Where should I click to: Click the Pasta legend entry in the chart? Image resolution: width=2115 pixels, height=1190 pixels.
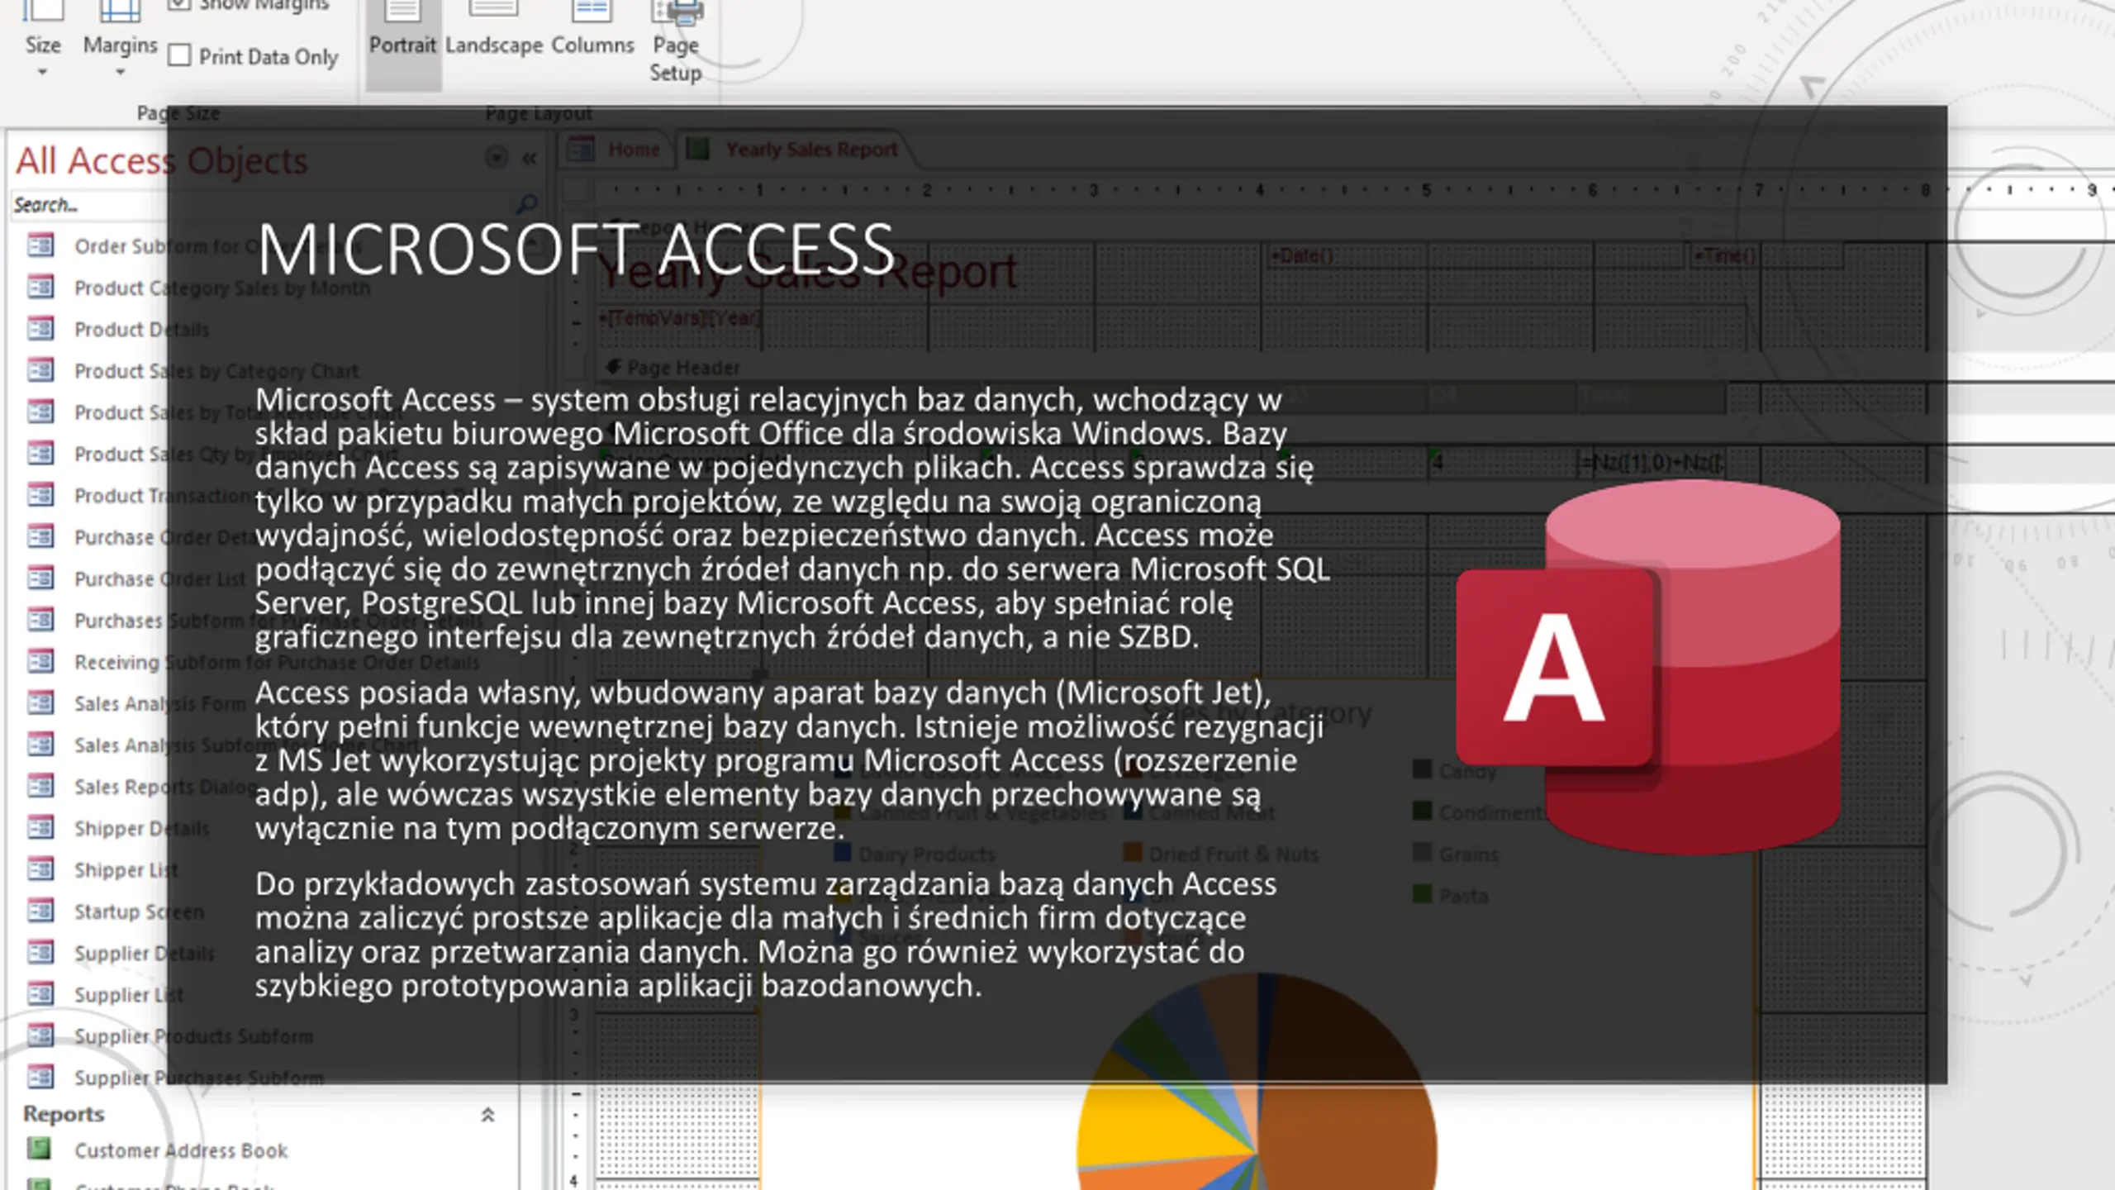tap(1451, 895)
